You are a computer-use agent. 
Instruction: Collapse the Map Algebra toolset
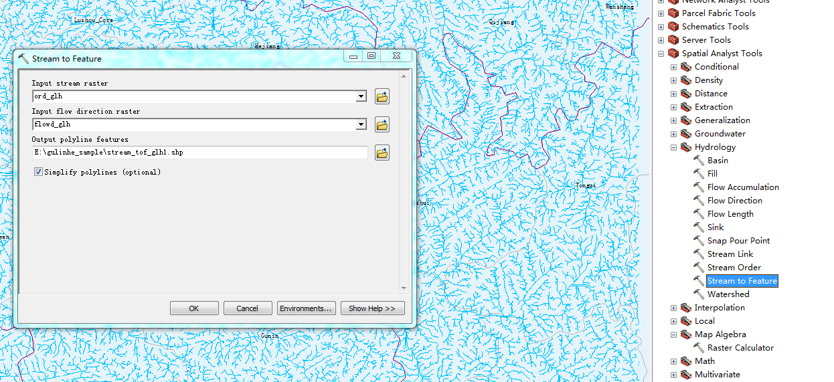click(674, 335)
